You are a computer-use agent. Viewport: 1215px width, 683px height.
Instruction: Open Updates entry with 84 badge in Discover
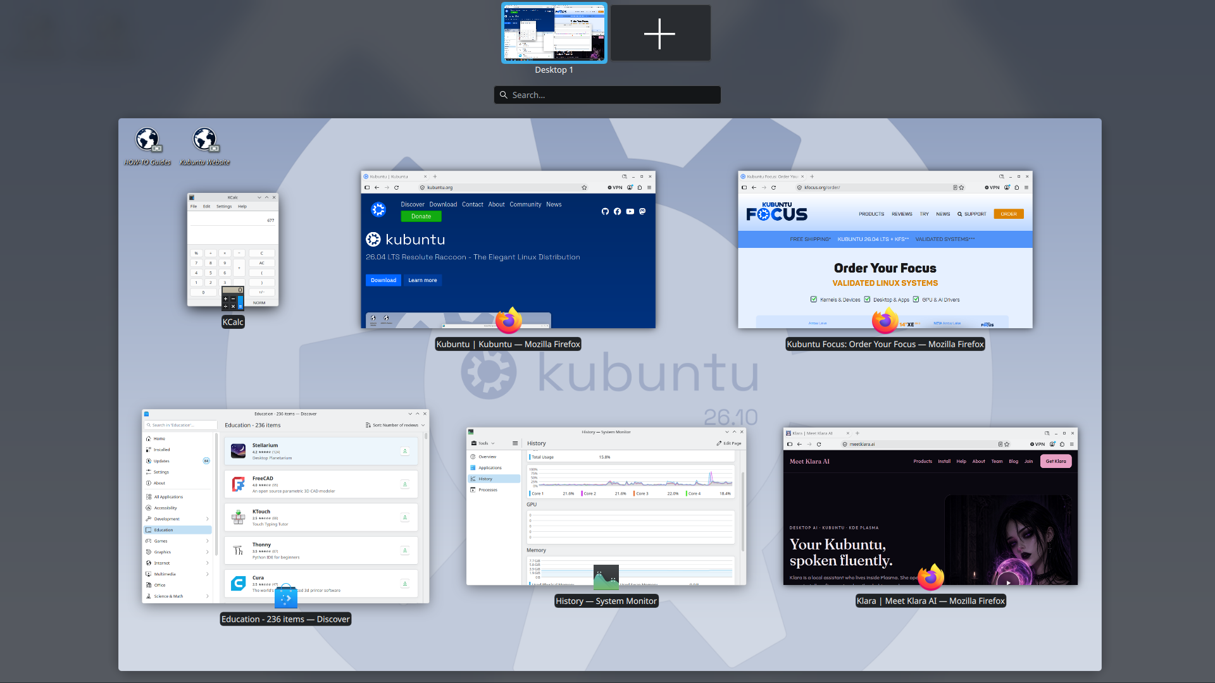point(178,461)
